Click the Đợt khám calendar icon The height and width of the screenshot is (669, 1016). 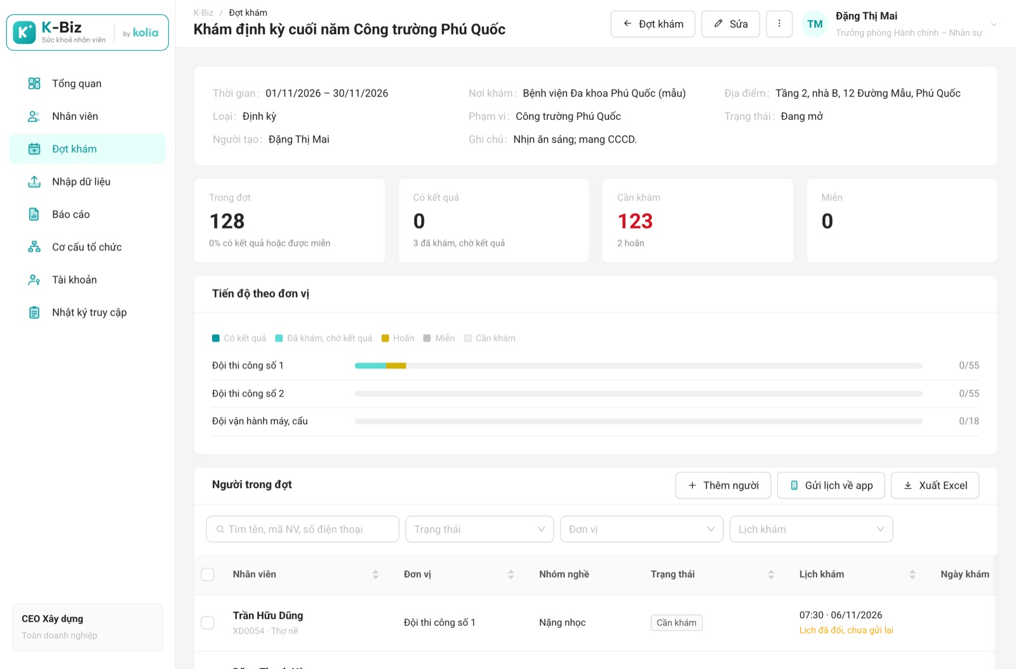click(x=34, y=149)
